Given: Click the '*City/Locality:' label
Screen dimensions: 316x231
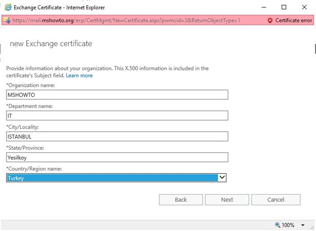Looking at the screenshot, I should click(x=23, y=127).
